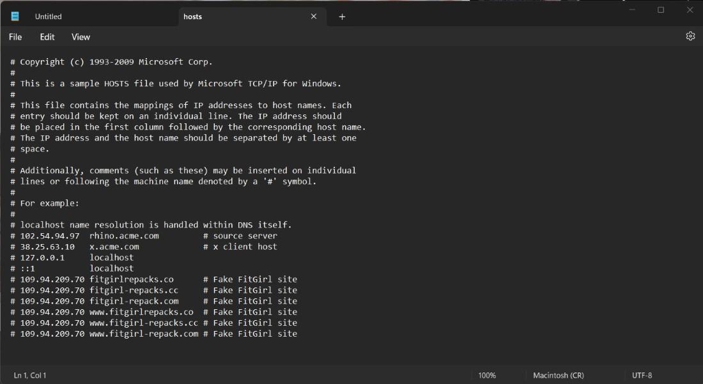Click the line 'This file contains the mappings'

tap(181, 105)
